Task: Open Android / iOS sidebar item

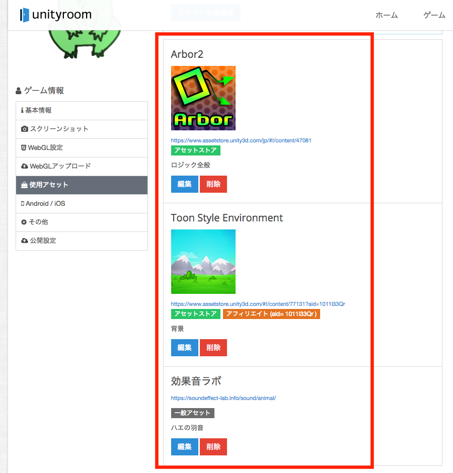Action: [x=82, y=204]
